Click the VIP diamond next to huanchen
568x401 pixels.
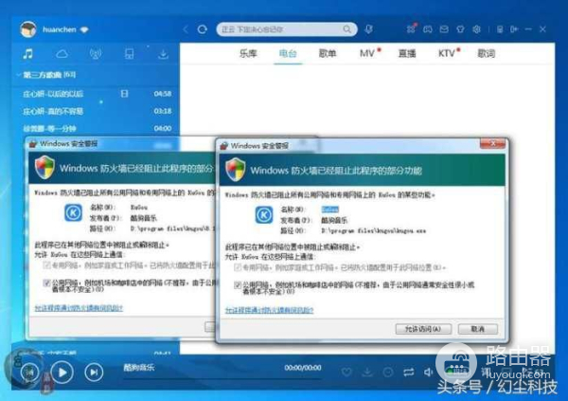(x=84, y=29)
